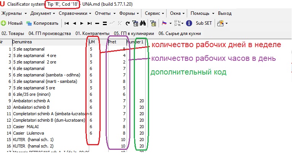292x154 pixels.
Task: Click the double-bar equals toolbar icon
Action: coord(105,24)
